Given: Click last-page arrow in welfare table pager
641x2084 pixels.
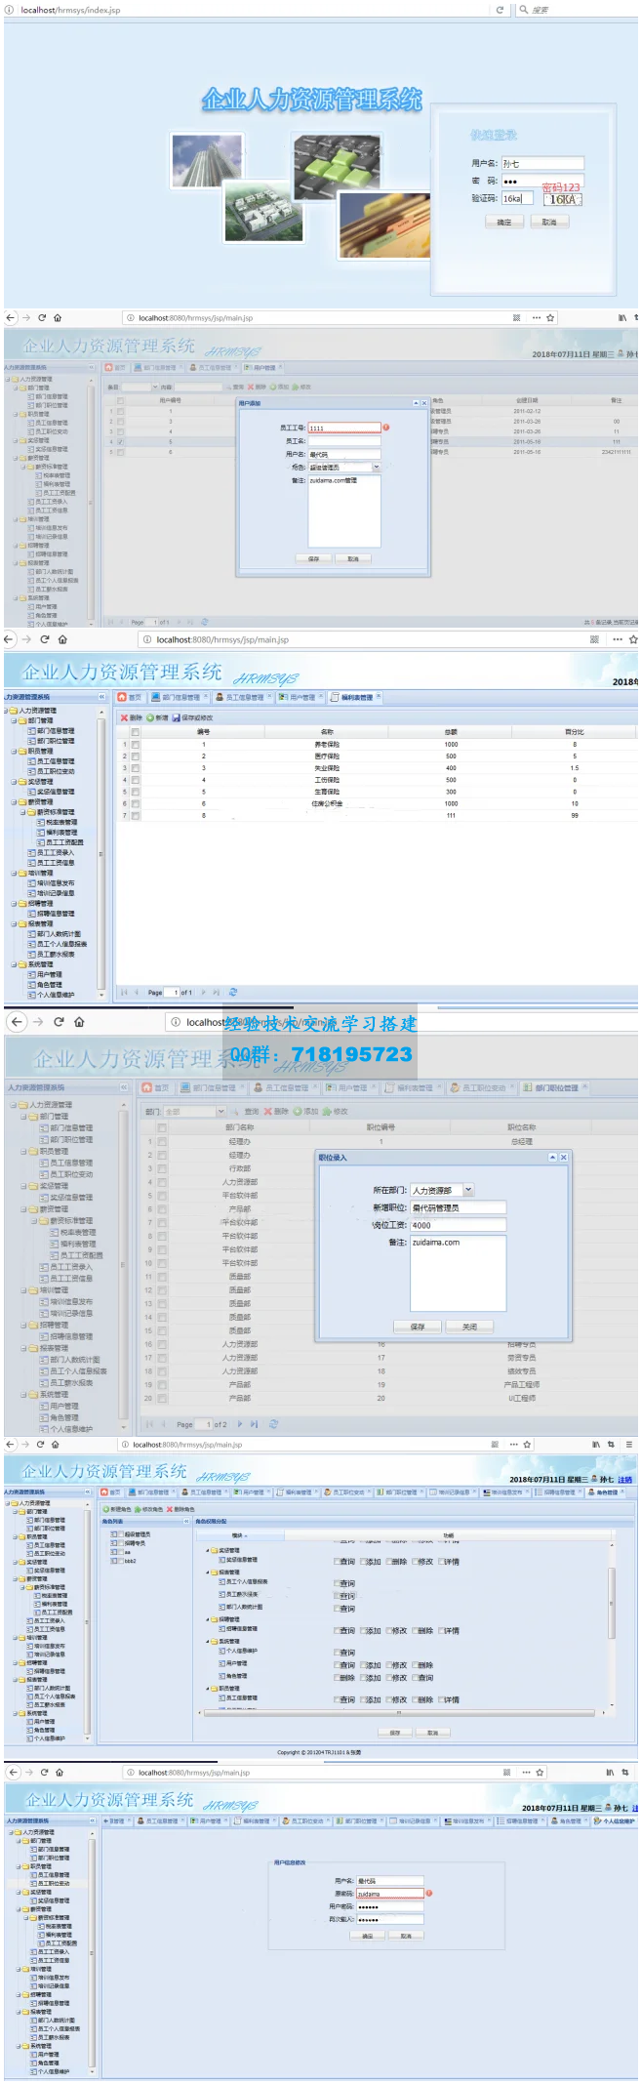Looking at the screenshot, I should tap(217, 992).
